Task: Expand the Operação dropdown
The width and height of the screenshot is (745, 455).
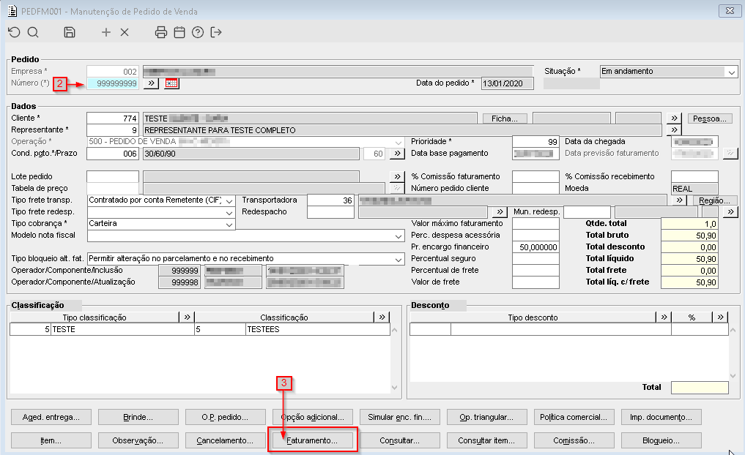Action: pyautogui.click(x=399, y=142)
